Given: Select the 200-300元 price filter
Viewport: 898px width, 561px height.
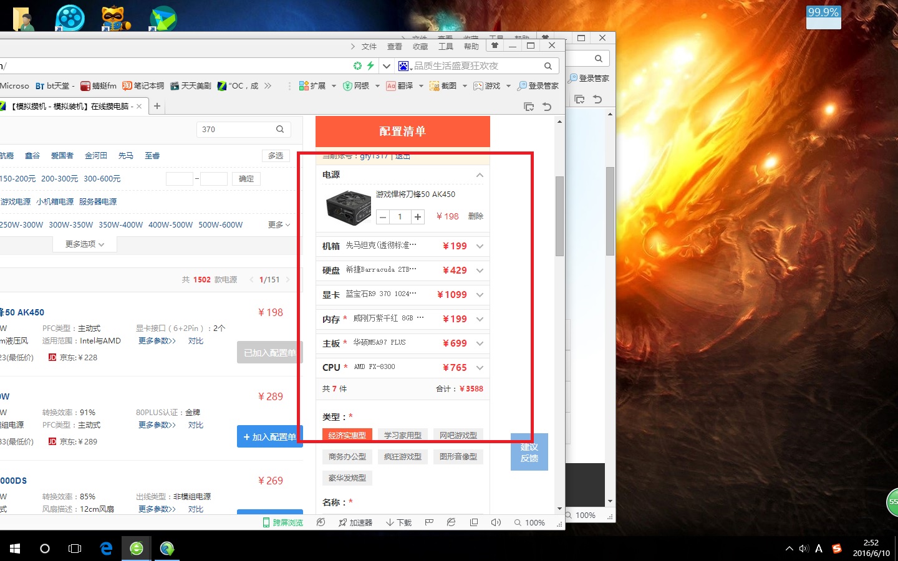Looking at the screenshot, I should 60,179.
